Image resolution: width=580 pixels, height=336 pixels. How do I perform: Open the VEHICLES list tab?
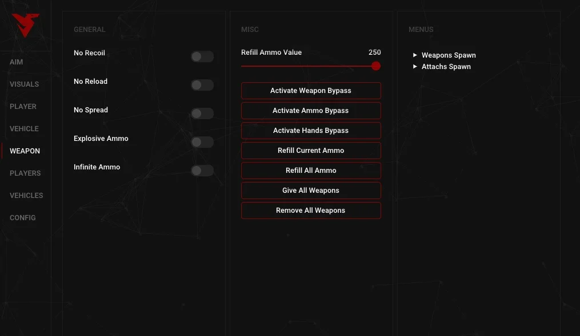click(26, 195)
